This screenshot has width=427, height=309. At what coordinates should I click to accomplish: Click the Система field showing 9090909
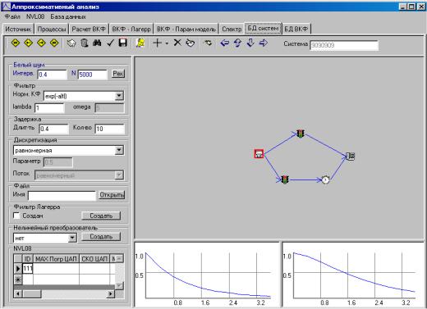pos(344,45)
